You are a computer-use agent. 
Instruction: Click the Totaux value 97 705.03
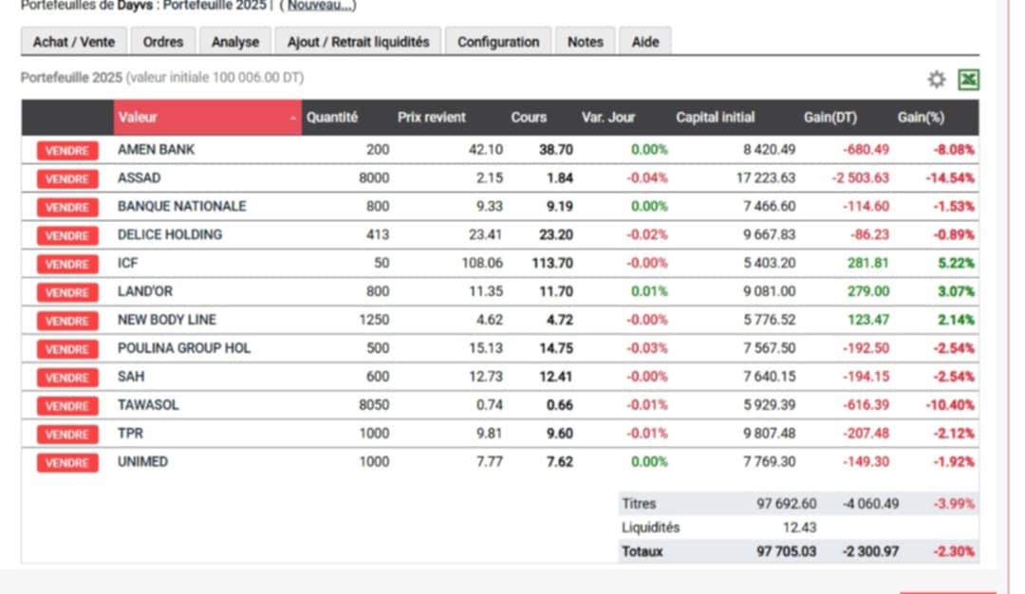tap(787, 551)
